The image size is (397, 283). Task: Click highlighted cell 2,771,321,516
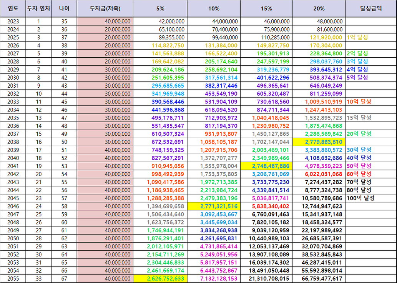click(214, 206)
